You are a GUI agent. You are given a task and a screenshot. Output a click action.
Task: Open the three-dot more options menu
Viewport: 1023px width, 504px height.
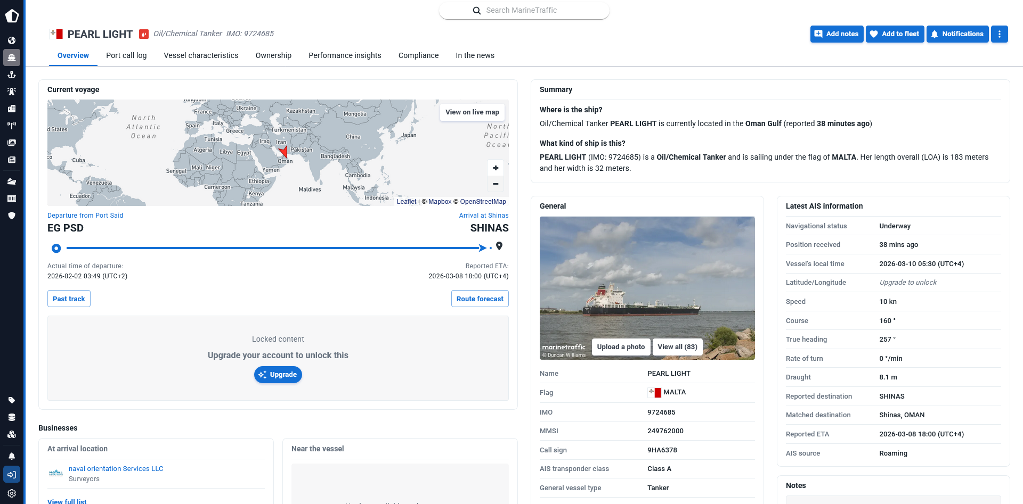coord(1000,34)
